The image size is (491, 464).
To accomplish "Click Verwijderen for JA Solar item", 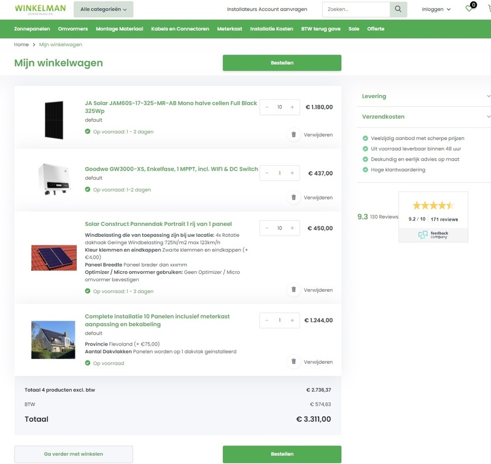I will point(318,135).
